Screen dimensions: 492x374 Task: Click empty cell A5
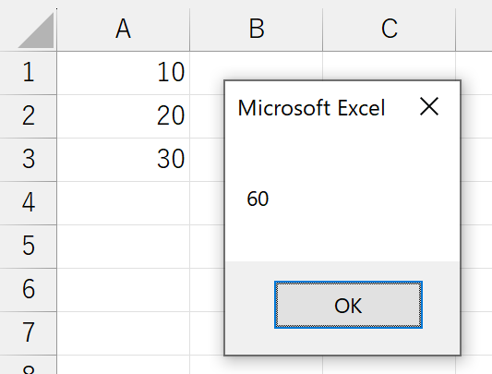pos(124,247)
